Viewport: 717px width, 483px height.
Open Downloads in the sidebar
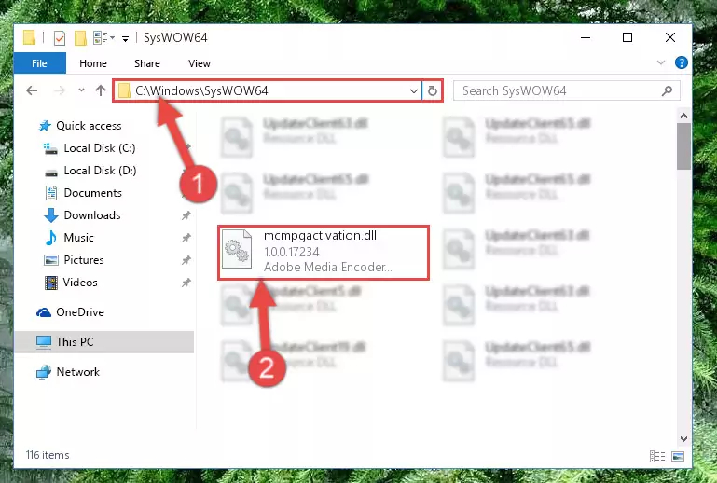[x=83, y=215]
